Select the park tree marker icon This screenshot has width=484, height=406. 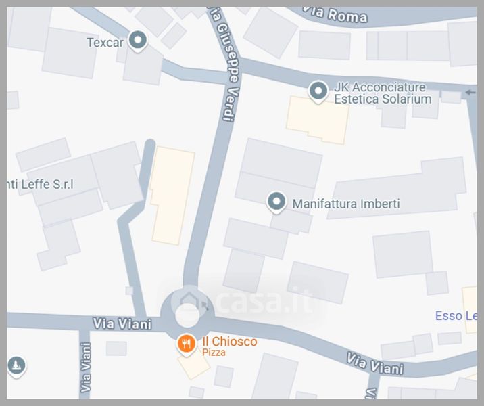coord(16,367)
